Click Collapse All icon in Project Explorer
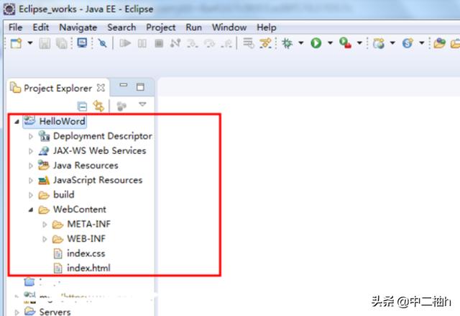Image resolution: width=460 pixels, height=316 pixels. 83,106
